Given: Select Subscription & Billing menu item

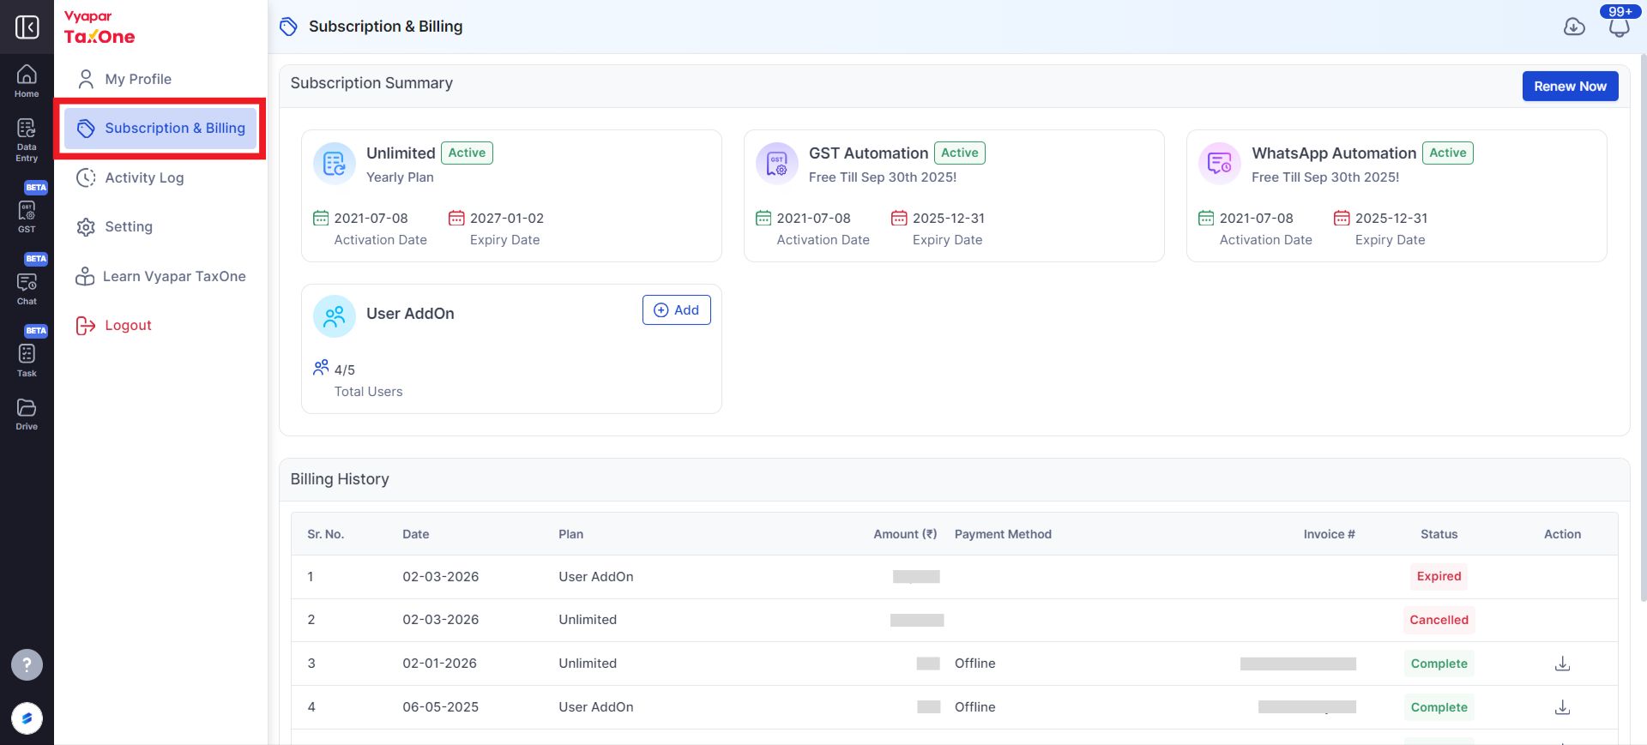Looking at the screenshot, I should pyautogui.click(x=160, y=129).
